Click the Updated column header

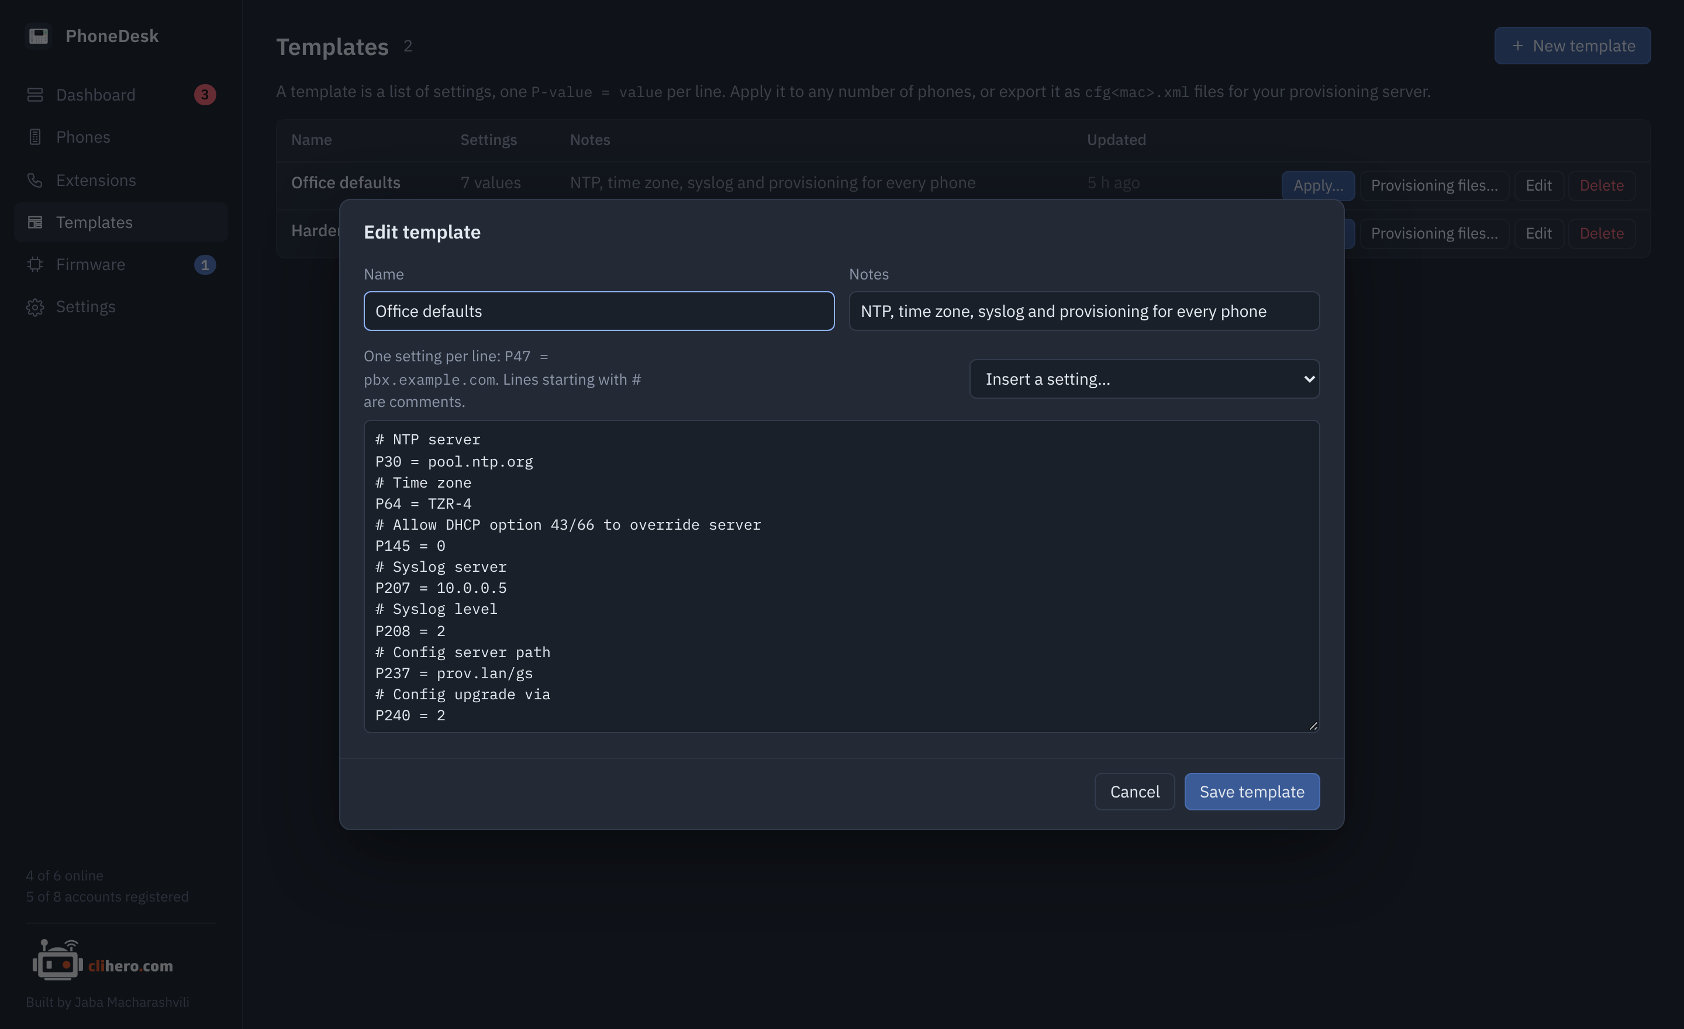[1116, 139]
